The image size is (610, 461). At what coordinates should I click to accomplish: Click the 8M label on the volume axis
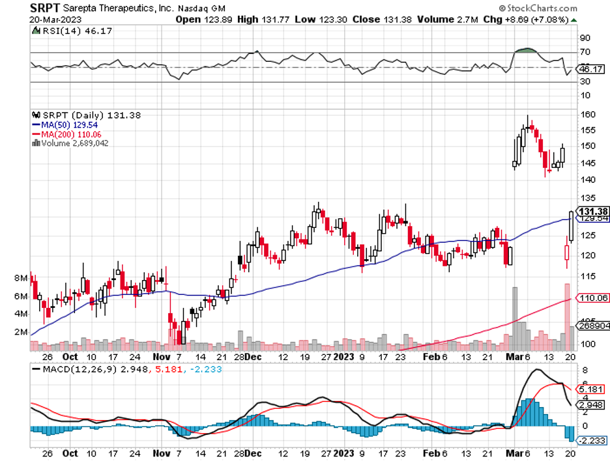click(21, 278)
